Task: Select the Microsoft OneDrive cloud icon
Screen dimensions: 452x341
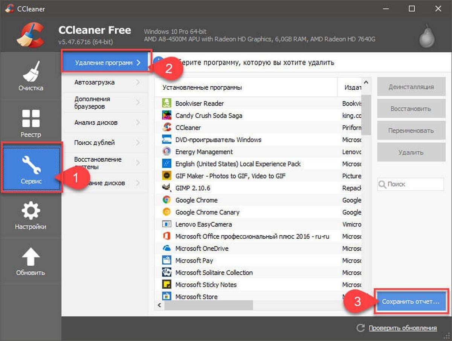Action: pos(166,248)
